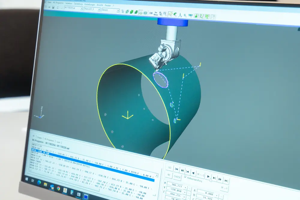Click the X coordinate input field
The image size is (300, 200).
(x=175, y=184)
